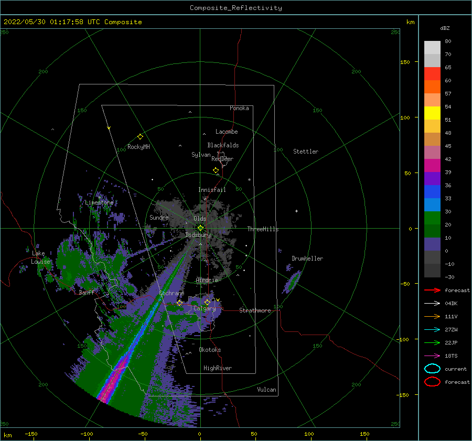Click the Blackfalds city label
Image resolution: width=472 pixels, height=441 pixels.
click(x=223, y=145)
